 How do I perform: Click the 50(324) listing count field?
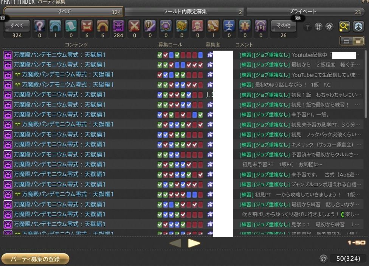tap(348, 258)
